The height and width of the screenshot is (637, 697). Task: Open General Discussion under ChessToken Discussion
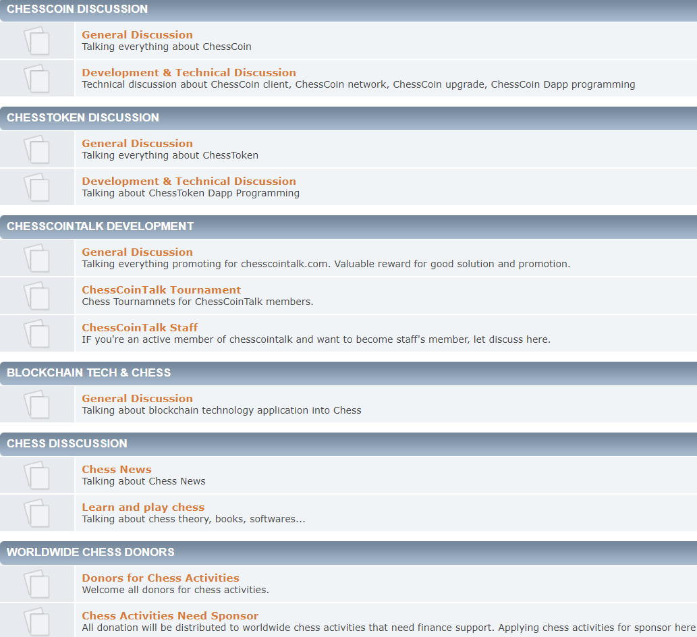click(x=138, y=143)
